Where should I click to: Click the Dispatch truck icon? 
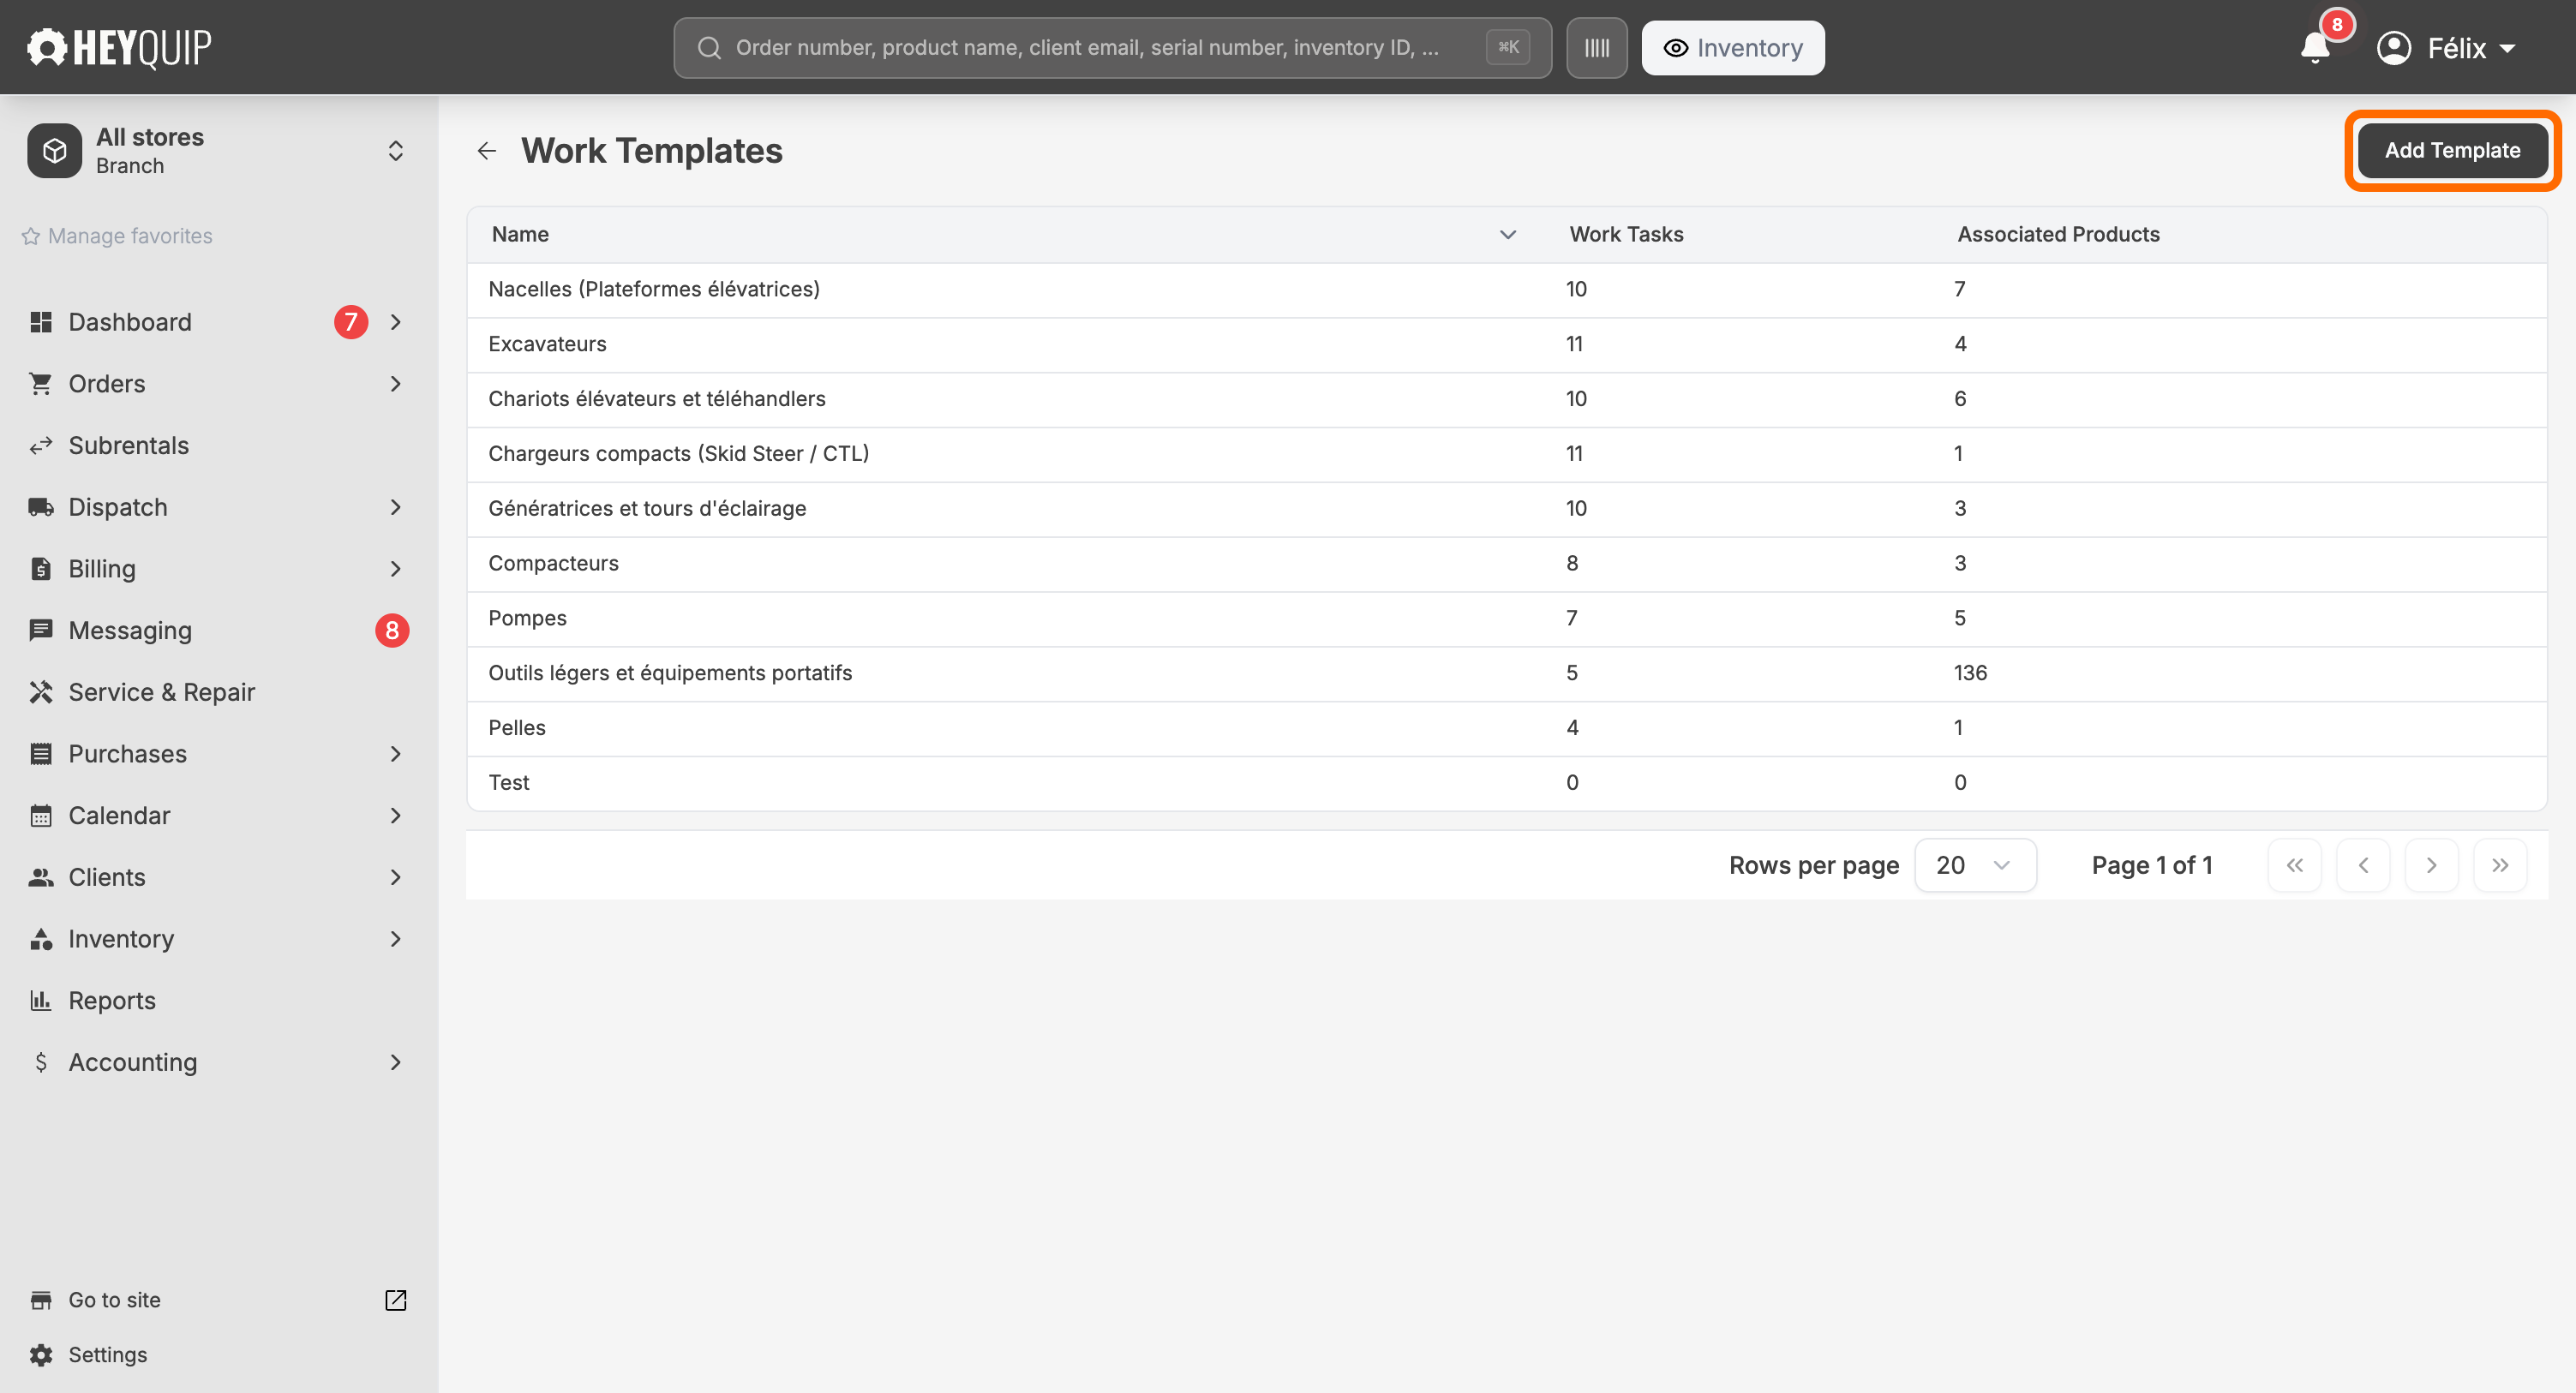(x=41, y=507)
